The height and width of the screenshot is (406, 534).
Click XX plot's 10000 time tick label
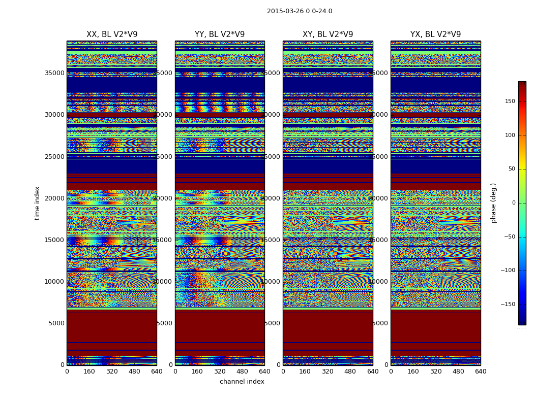coord(54,282)
